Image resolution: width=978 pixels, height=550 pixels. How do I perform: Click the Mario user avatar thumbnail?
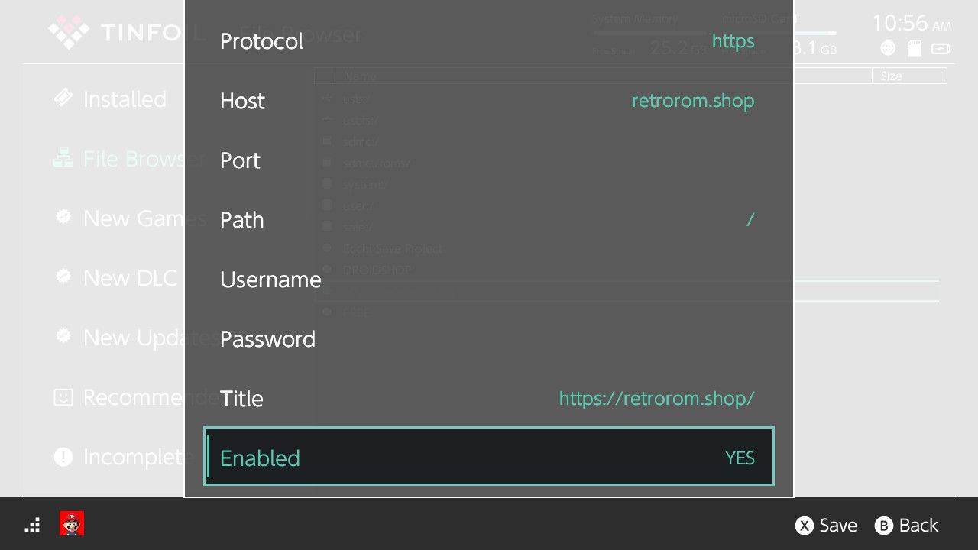72,524
